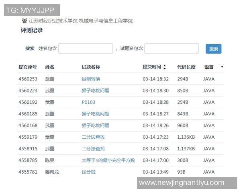
Task: Click the code length 843B
Action: tap(183, 114)
